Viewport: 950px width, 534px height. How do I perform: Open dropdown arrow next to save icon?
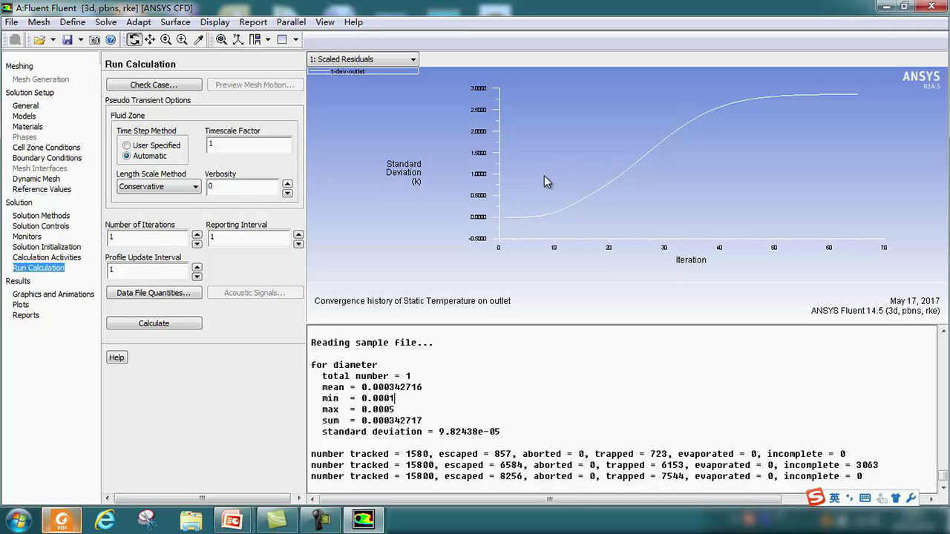coord(81,40)
